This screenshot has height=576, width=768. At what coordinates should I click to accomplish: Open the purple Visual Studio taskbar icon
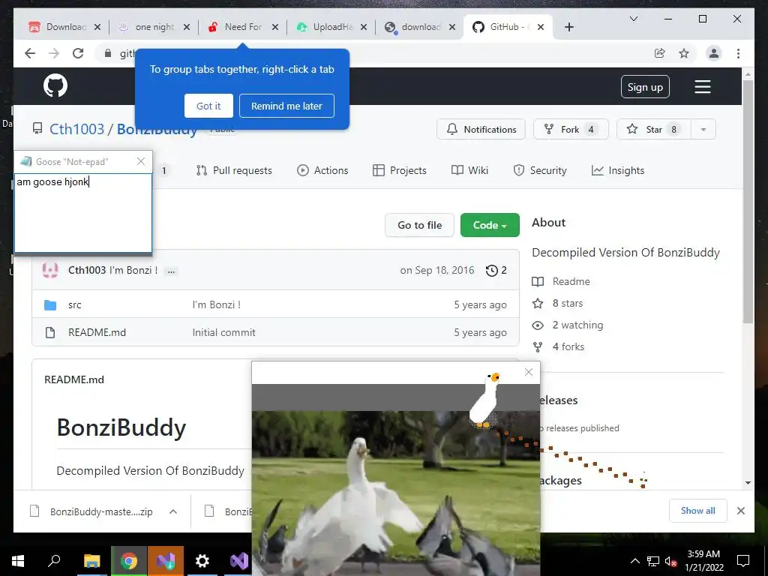(238, 561)
